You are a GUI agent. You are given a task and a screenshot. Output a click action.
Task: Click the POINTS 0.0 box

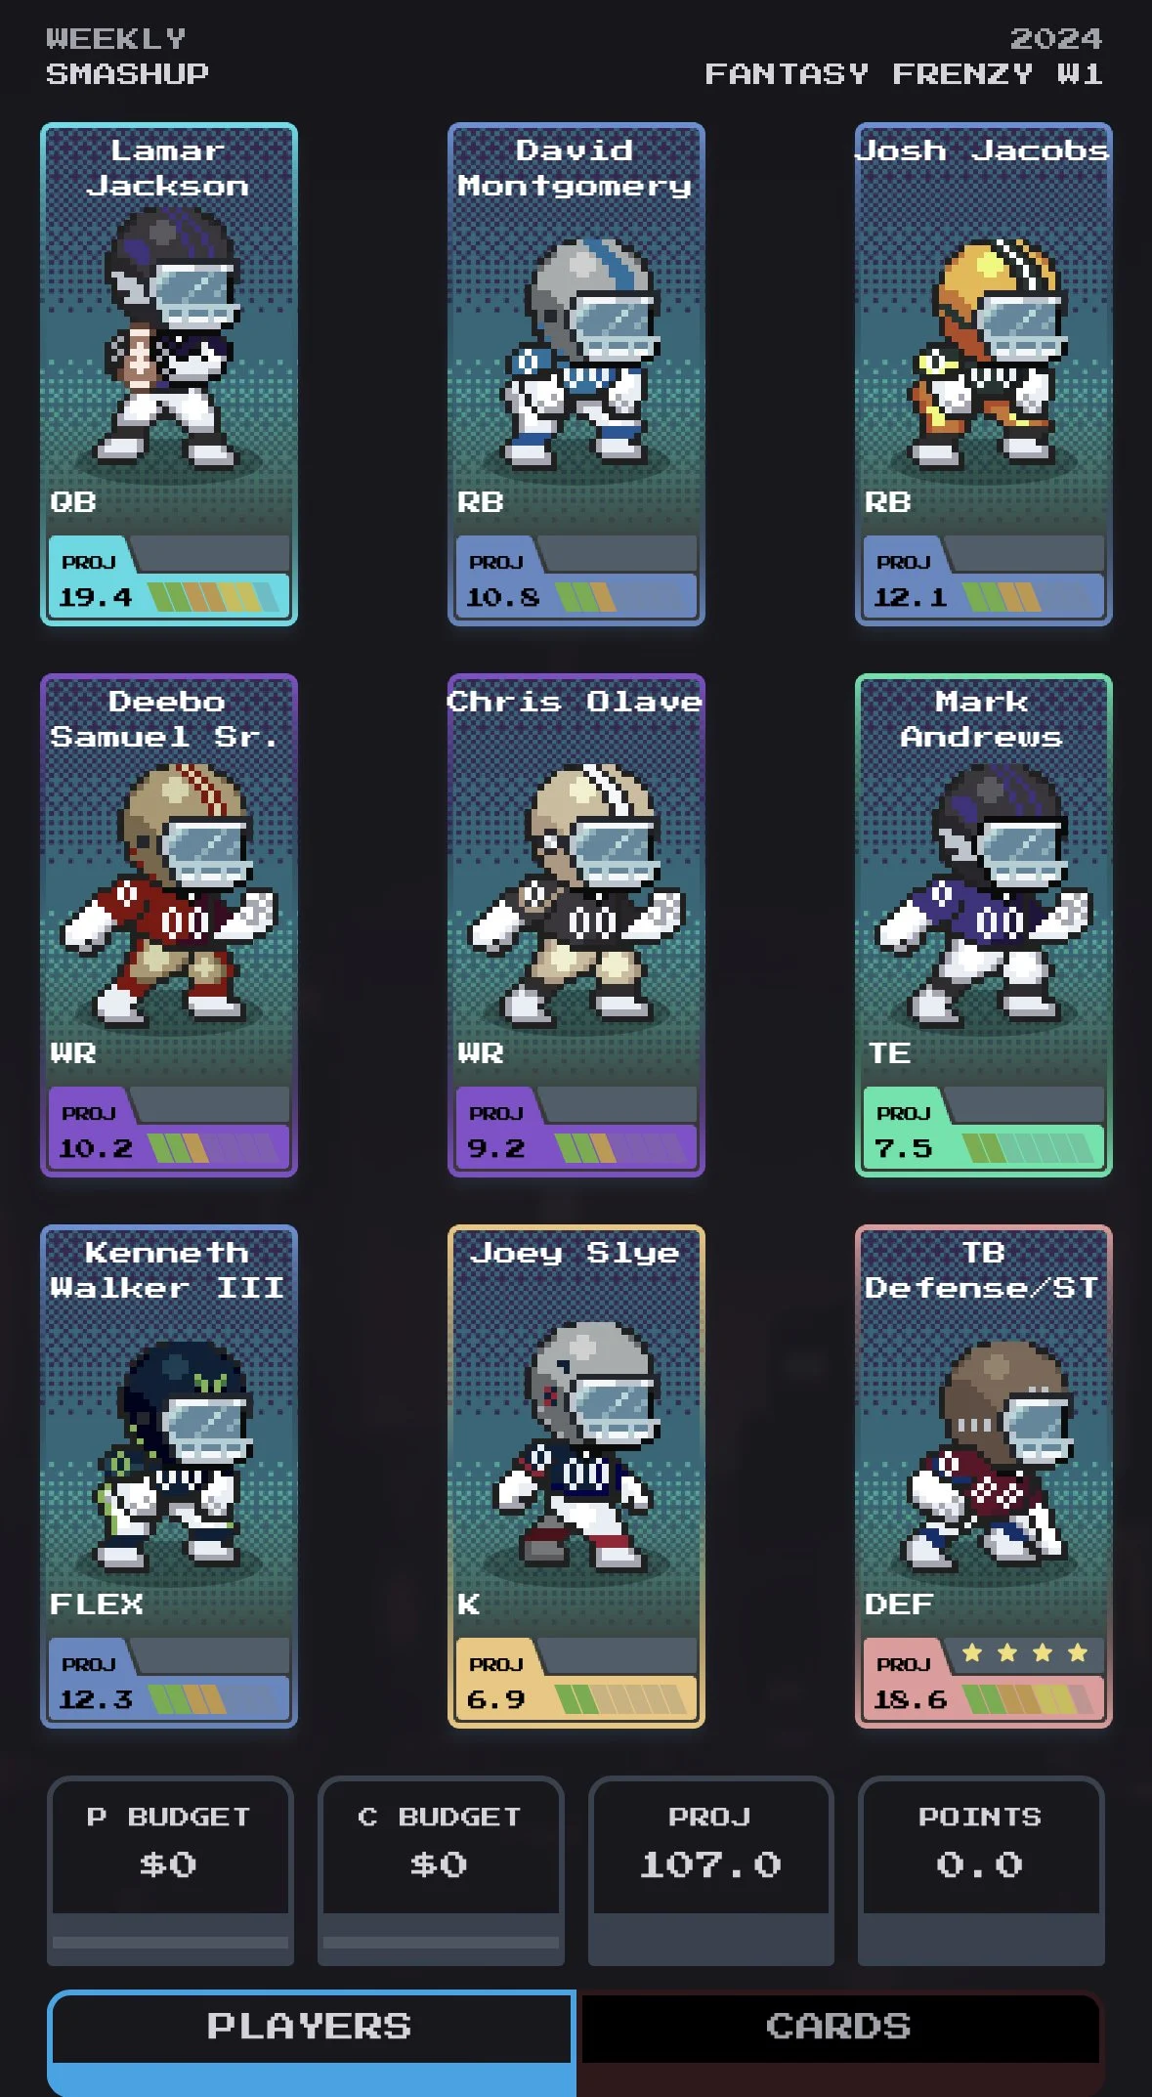tap(981, 1870)
